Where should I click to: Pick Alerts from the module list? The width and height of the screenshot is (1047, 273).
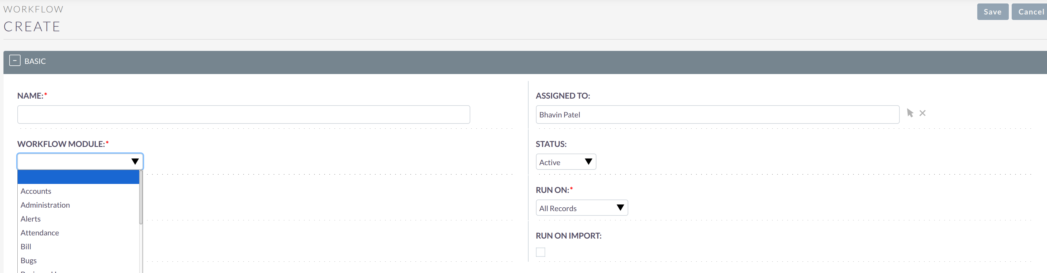[30, 219]
